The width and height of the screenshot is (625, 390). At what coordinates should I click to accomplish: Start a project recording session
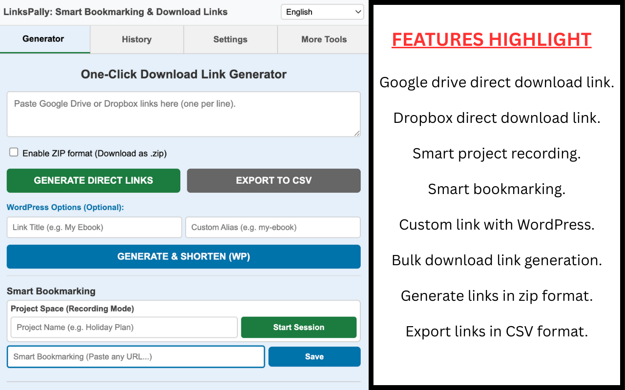299,327
